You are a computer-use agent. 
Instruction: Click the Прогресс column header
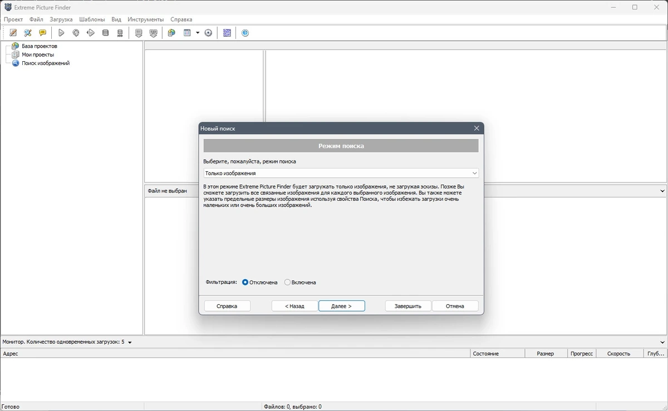pos(582,353)
